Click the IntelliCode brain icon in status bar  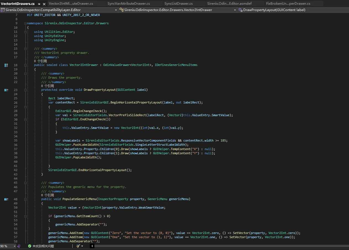(19, 246)
